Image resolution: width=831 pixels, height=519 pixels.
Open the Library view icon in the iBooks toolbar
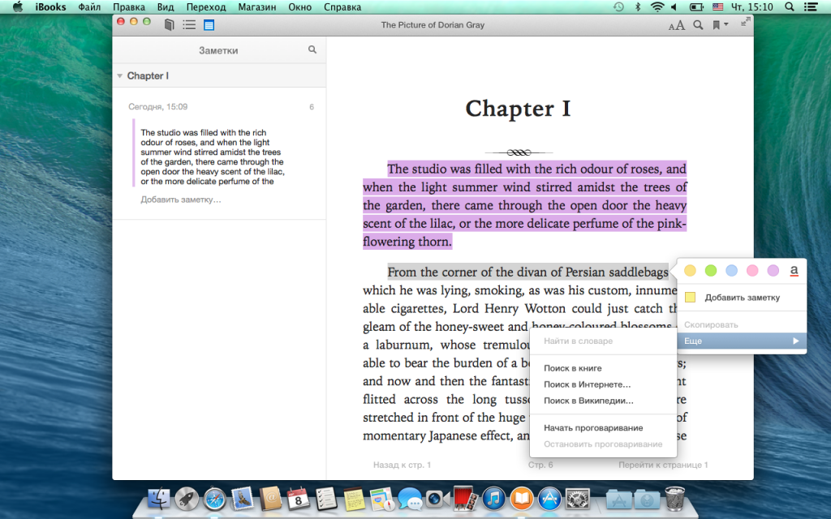169,24
